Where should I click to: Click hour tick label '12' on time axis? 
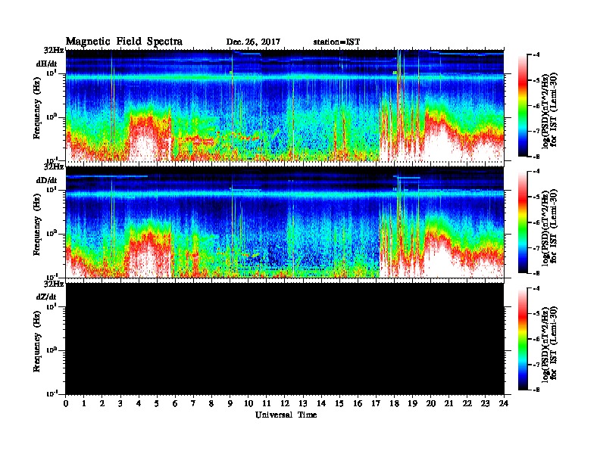click(285, 404)
